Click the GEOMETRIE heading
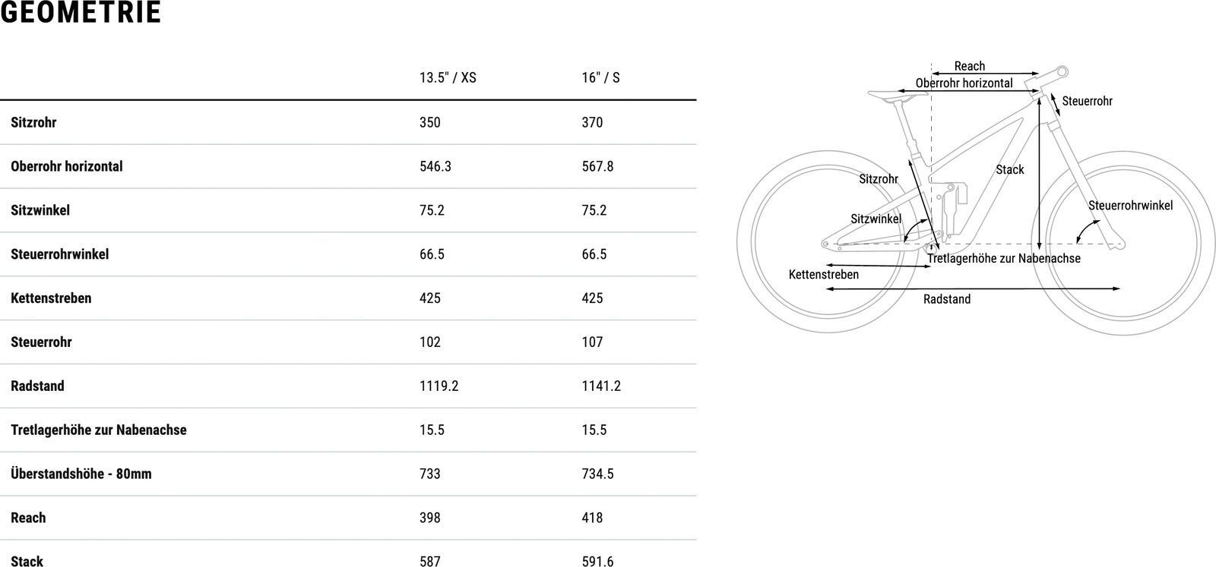The width and height of the screenshot is (1216, 567). (81, 13)
